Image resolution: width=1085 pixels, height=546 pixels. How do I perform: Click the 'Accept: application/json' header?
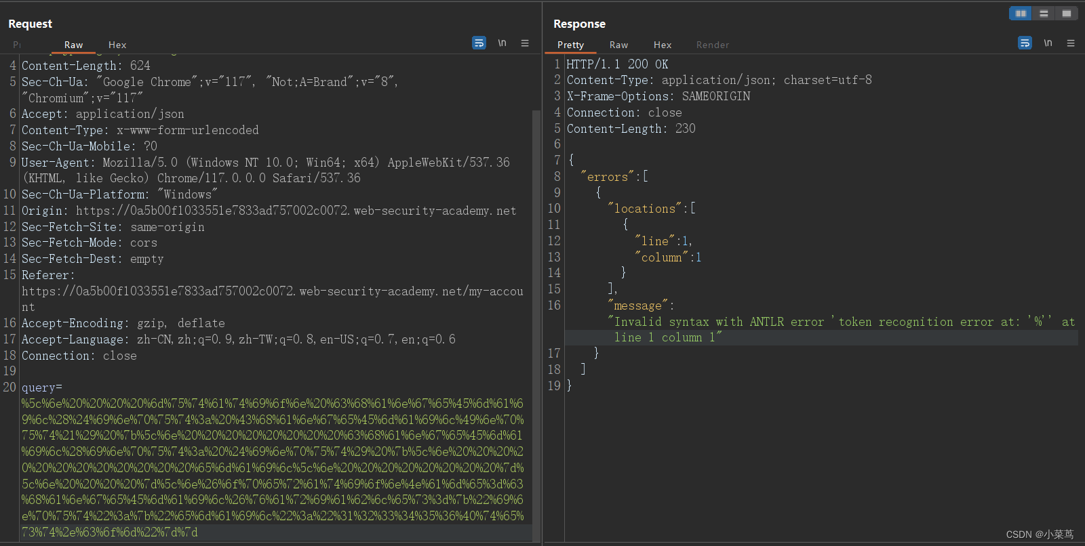click(x=103, y=114)
